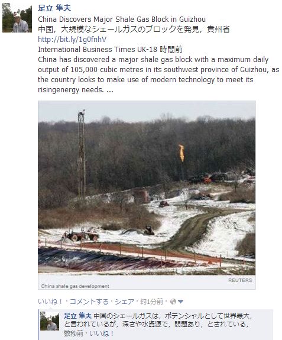Viewport: 282px width, 340px height.
Task: Open the post author's profile picture
Action: (x=17, y=18)
